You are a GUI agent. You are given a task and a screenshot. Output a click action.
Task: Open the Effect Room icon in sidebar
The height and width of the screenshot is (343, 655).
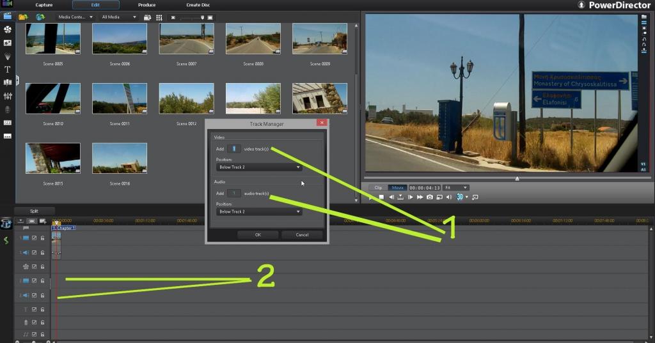[x=8, y=29]
